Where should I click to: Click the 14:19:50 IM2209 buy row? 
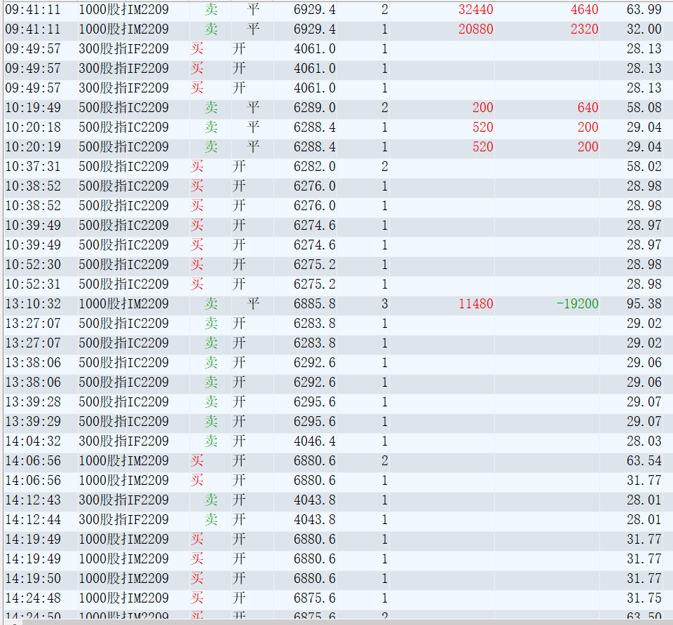tap(336, 578)
